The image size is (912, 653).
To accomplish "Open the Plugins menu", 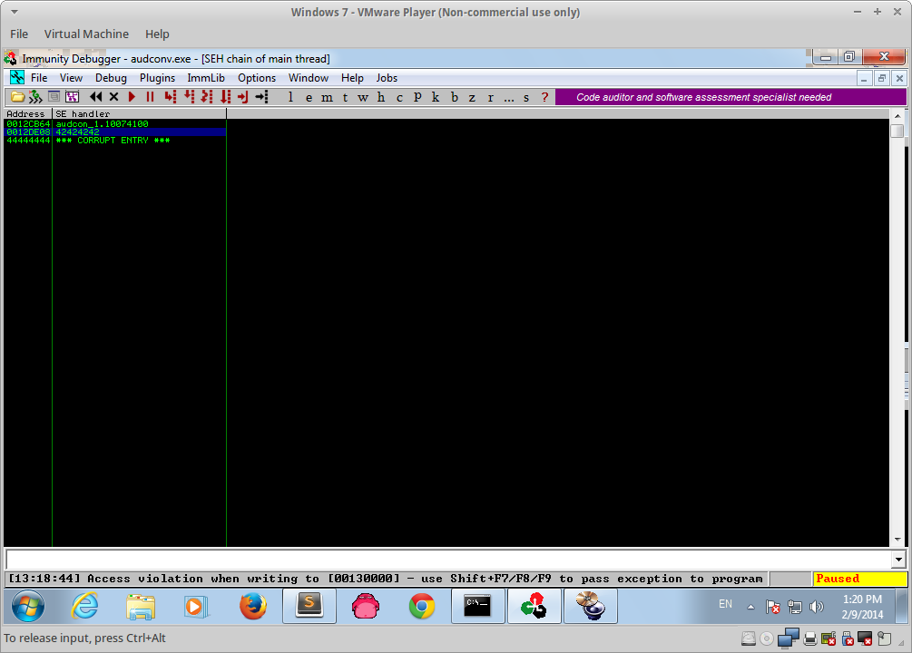I will click(x=157, y=78).
